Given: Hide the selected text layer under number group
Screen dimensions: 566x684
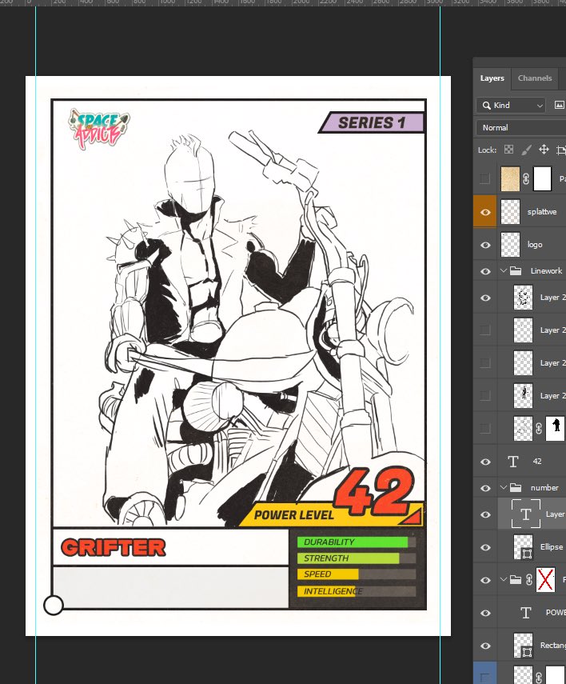Looking at the screenshot, I should point(485,514).
